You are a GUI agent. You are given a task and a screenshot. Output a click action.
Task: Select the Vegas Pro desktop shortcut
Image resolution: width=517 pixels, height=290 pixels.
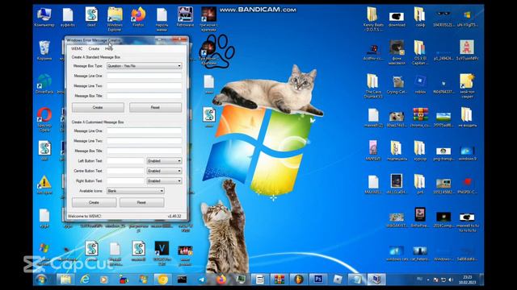coord(162,253)
